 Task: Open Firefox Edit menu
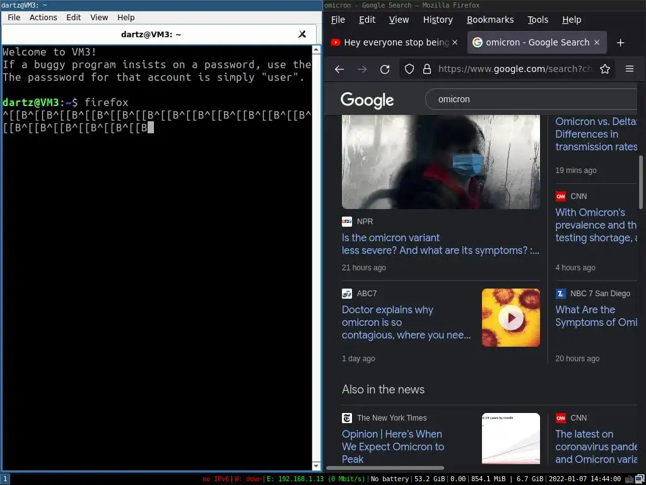pyautogui.click(x=367, y=20)
